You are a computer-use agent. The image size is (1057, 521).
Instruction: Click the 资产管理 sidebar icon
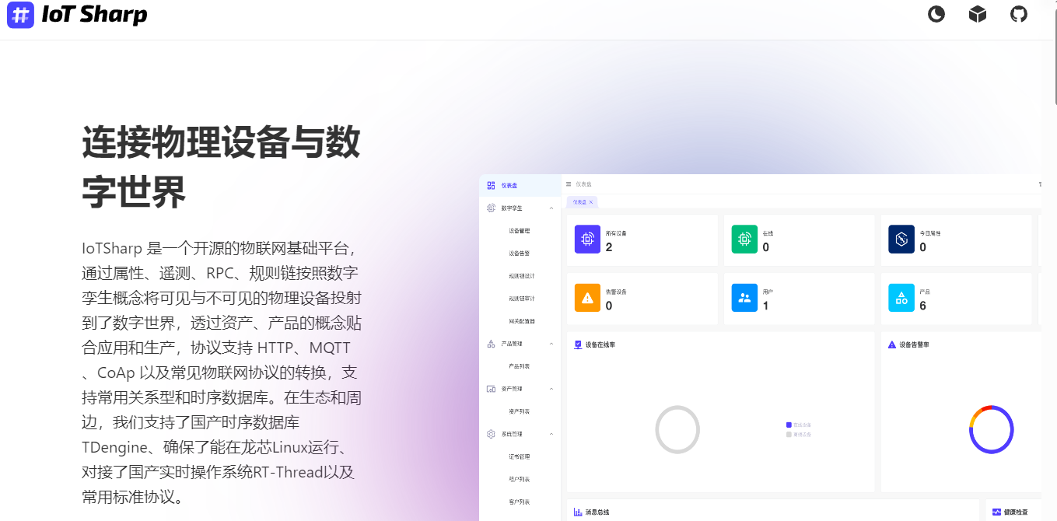click(491, 388)
